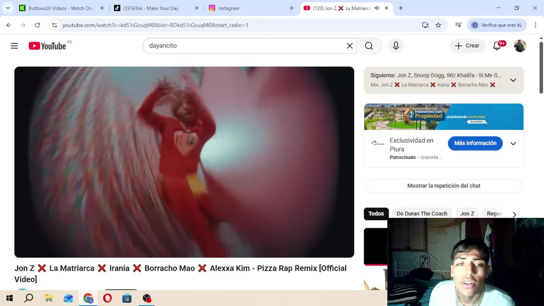Viewport: 544px width, 306px height.
Task: Open the account avatar menu
Action: (520, 46)
